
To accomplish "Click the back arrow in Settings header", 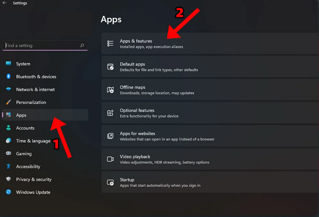I will coord(5,3).
